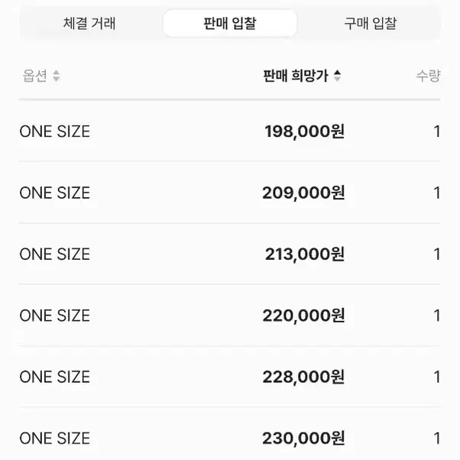Click quantity 1 in the 213,000원 row
Screen dimensions: 460x460
(x=437, y=254)
